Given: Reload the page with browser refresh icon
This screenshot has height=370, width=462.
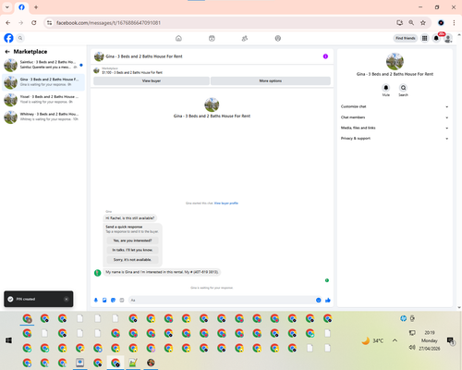Looking at the screenshot, I should (x=34, y=23).
